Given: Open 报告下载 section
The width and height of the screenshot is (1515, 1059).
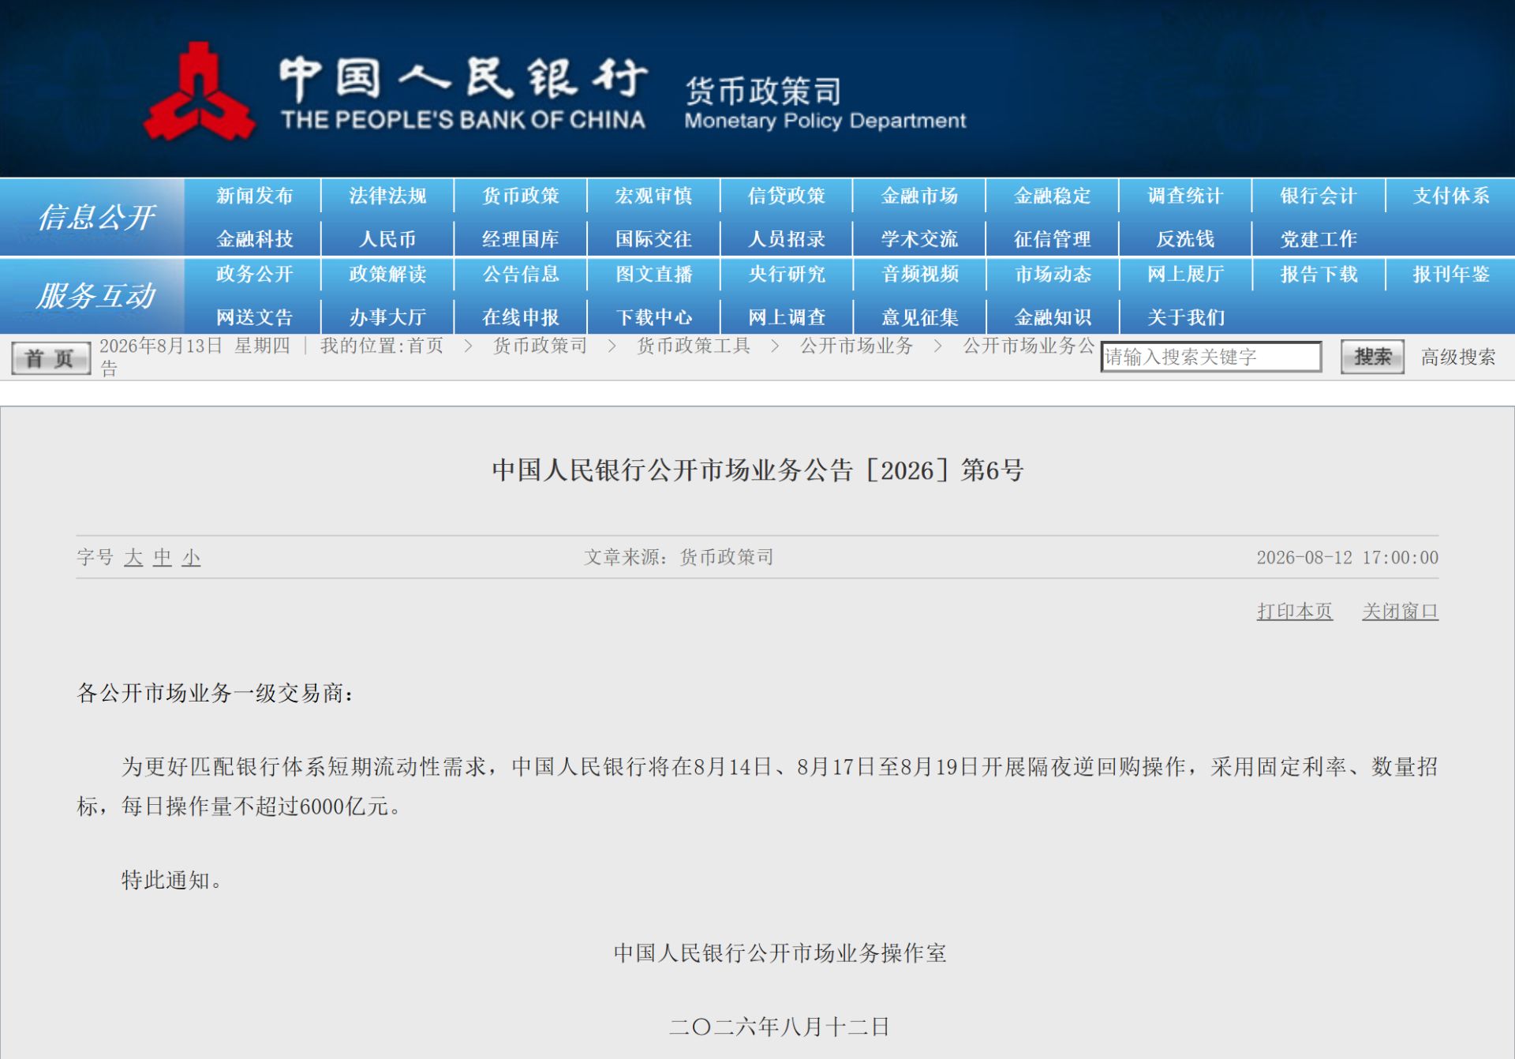Looking at the screenshot, I should point(1319,274).
